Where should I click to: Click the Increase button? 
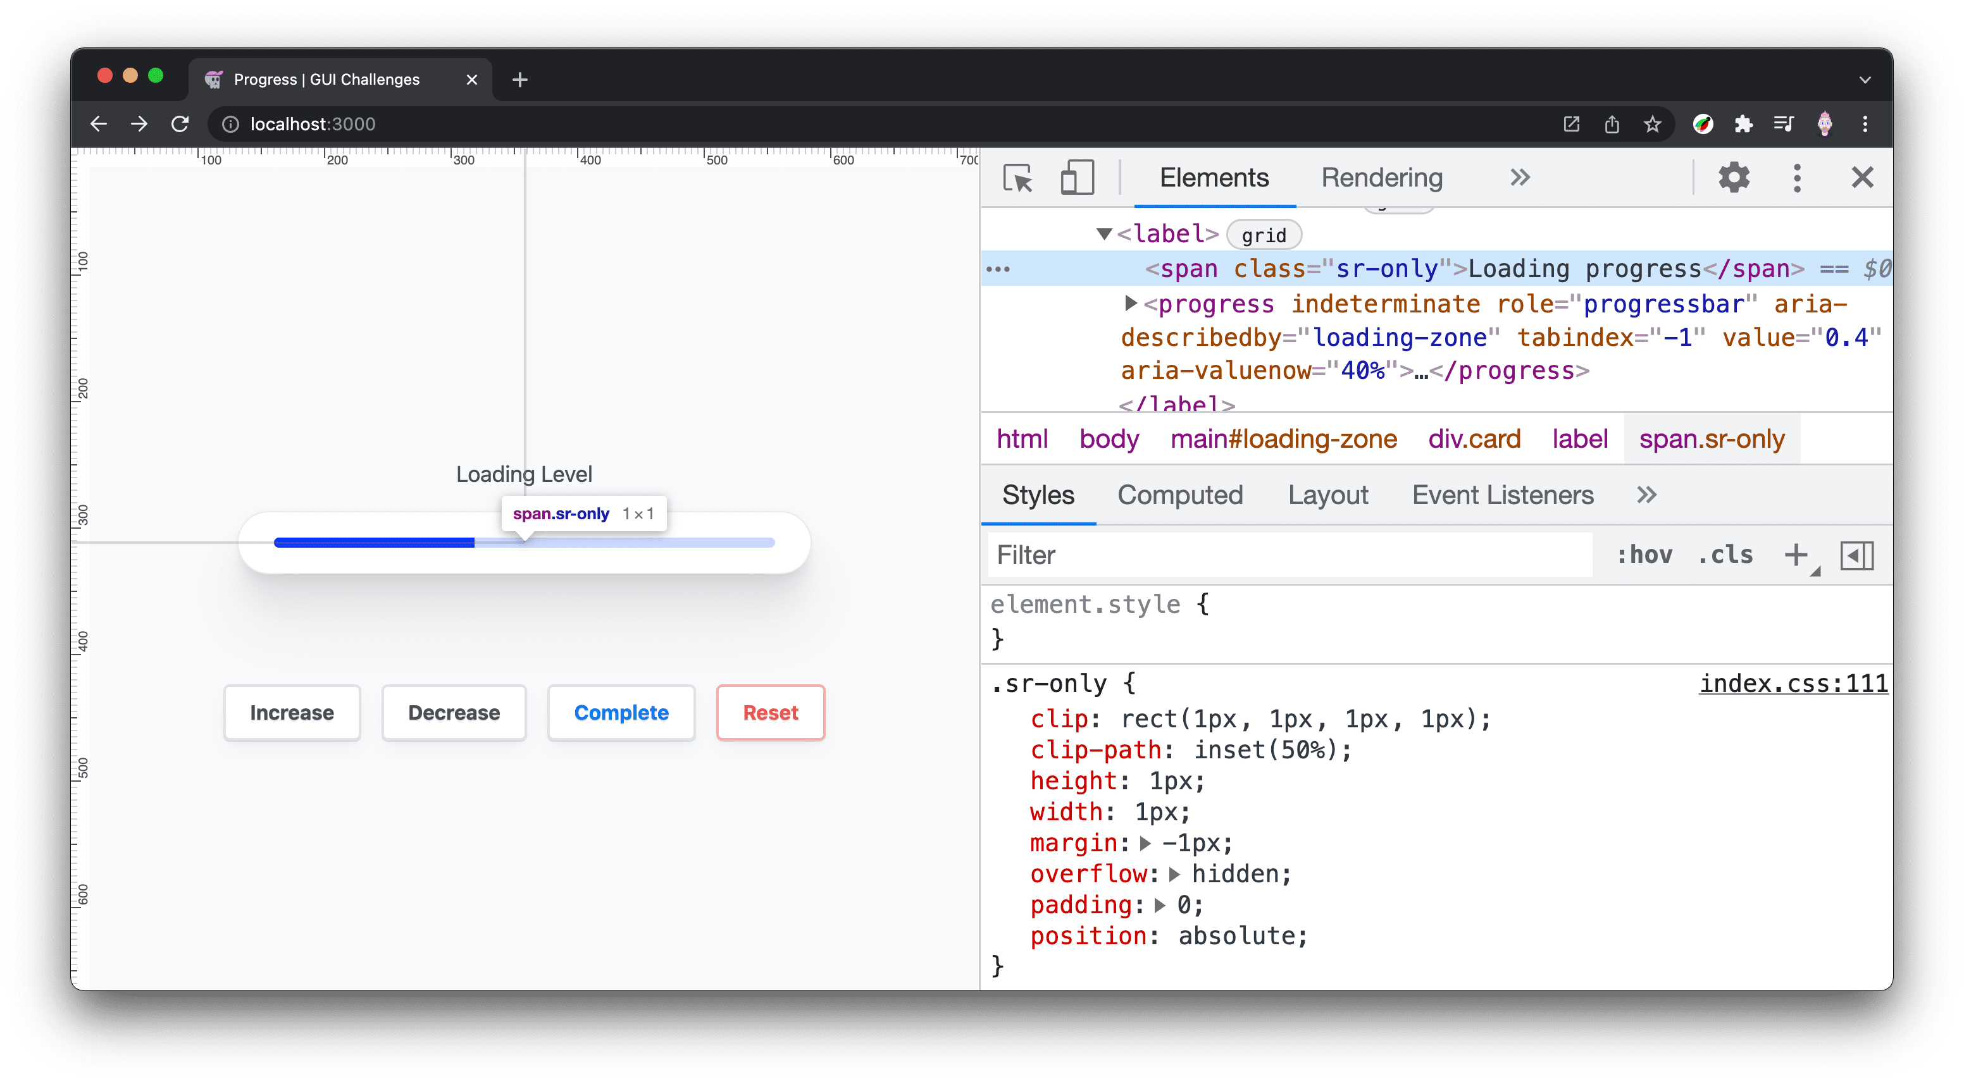tap(291, 711)
